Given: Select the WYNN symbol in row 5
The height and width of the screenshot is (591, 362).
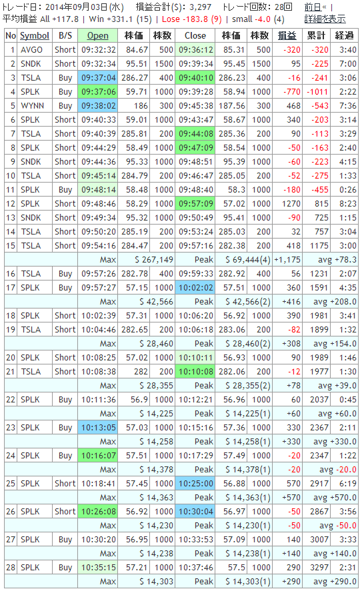Looking at the screenshot, I should pos(33,105).
